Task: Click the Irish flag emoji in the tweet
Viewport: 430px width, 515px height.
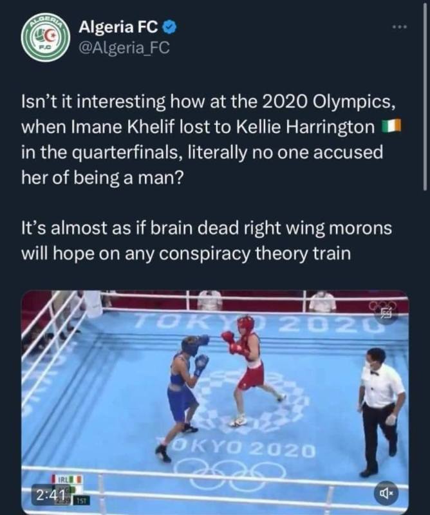Action: 391,127
